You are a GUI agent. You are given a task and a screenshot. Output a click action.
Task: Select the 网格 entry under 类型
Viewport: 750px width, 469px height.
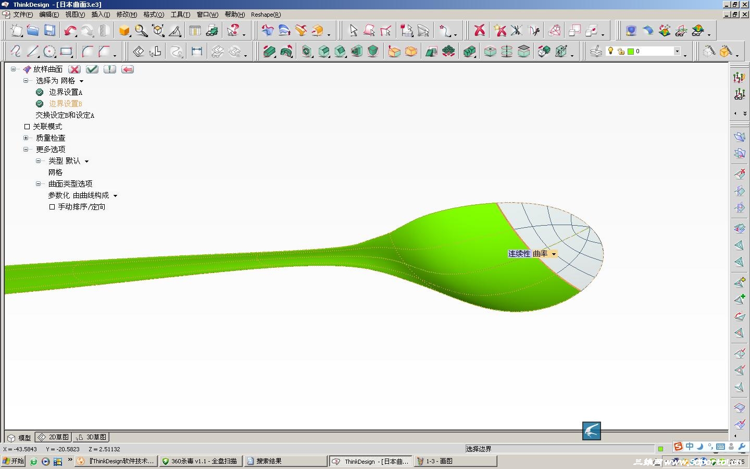pyautogui.click(x=55, y=172)
